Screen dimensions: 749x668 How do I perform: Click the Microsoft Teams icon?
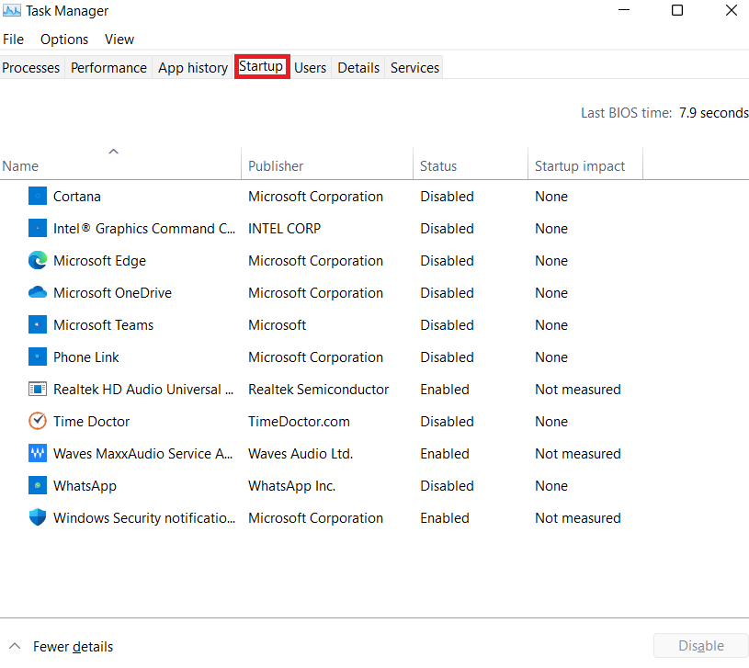tap(38, 324)
